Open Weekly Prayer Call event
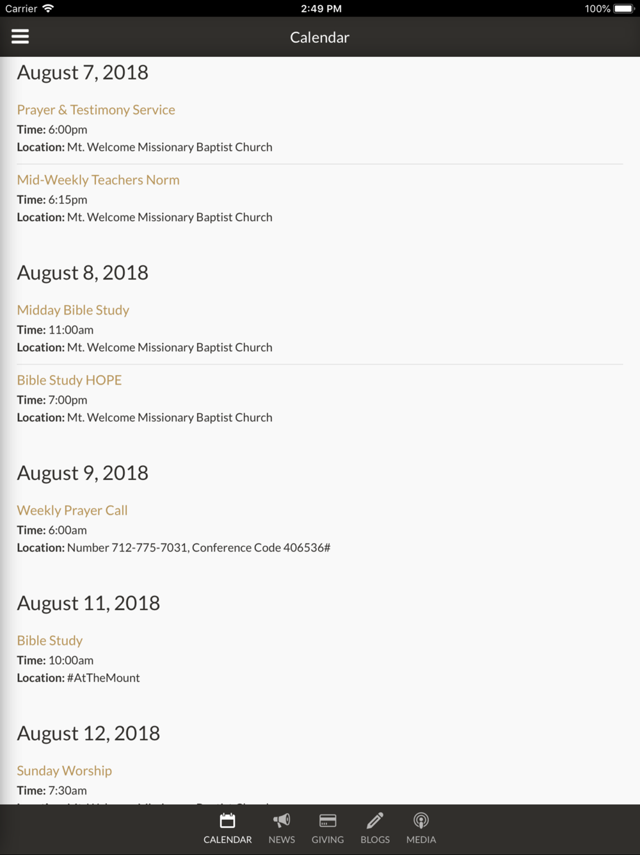The width and height of the screenshot is (640, 855). [72, 510]
